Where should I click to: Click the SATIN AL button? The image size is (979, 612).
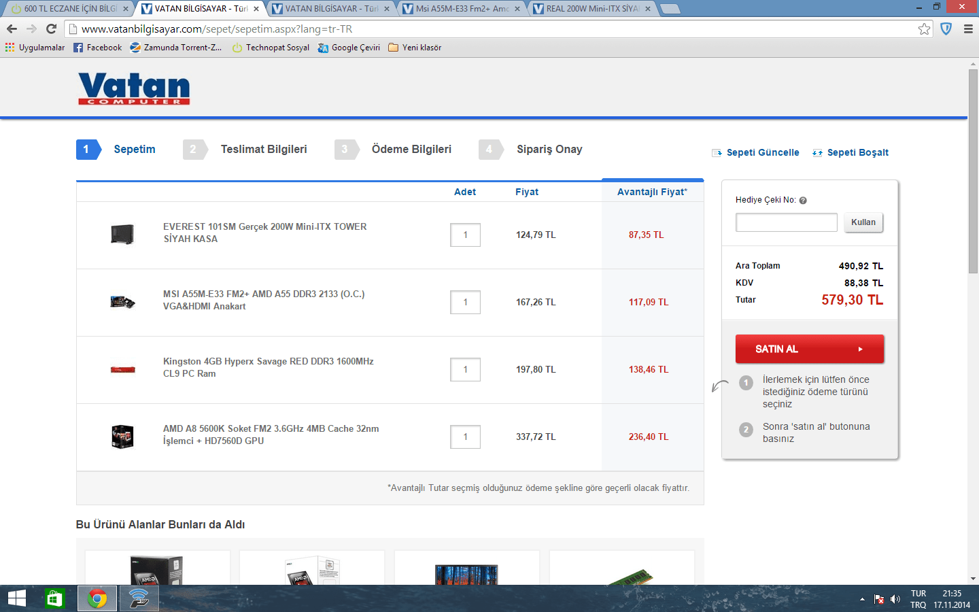click(810, 349)
